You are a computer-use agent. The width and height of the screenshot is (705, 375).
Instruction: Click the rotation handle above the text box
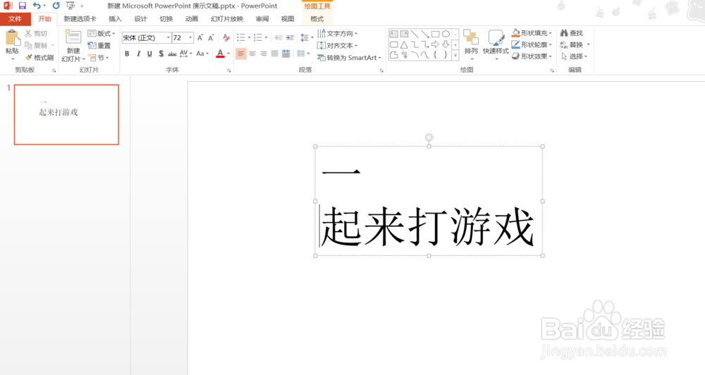coord(429,137)
